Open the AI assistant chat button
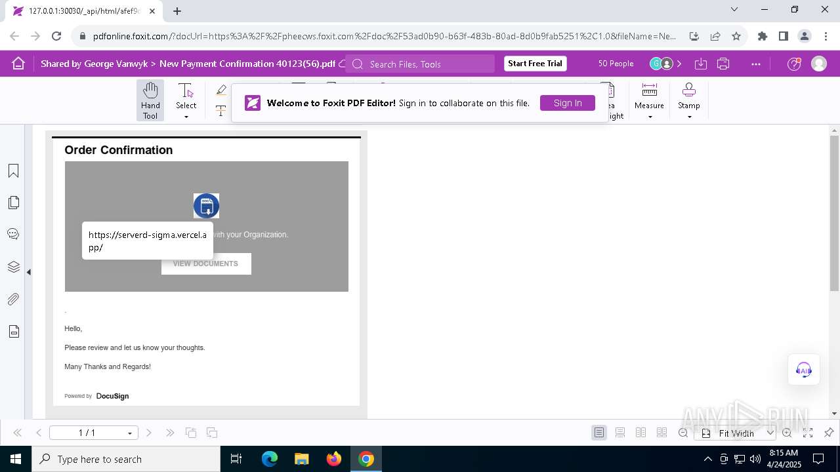 tap(803, 370)
